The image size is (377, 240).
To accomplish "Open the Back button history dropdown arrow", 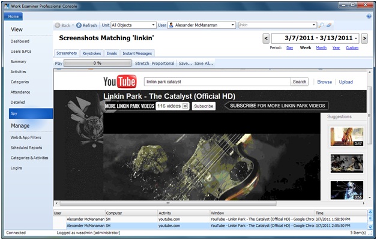I will [x=73, y=25].
